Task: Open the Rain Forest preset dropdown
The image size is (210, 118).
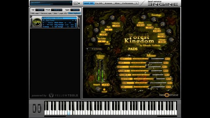Action: (x=73, y=20)
